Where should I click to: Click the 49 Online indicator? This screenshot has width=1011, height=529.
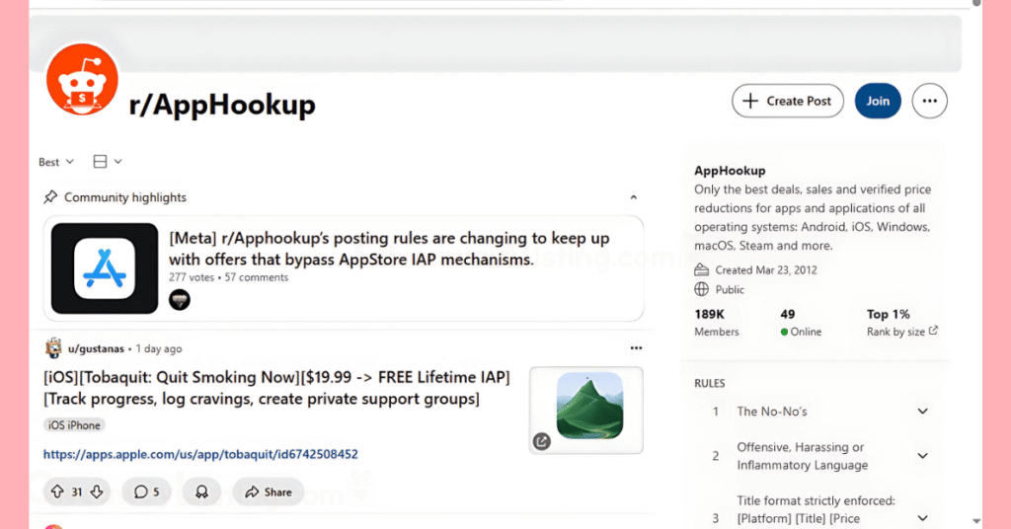pos(801,323)
